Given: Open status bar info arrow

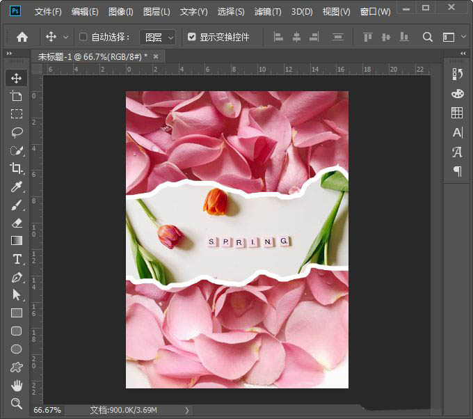Looking at the screenshot, I should tap(187, 410).
